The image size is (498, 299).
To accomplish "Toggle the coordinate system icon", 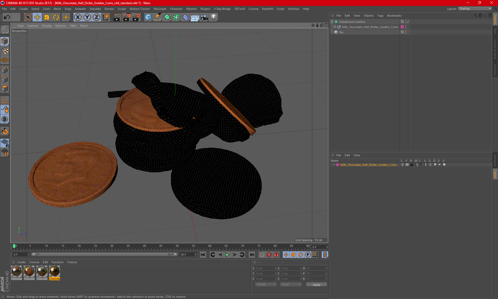I will pos(106,17).
